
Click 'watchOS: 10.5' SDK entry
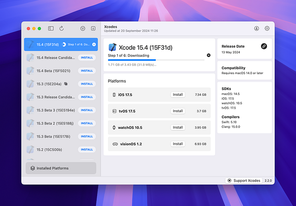pyautogui.click(x=232, y=103)
